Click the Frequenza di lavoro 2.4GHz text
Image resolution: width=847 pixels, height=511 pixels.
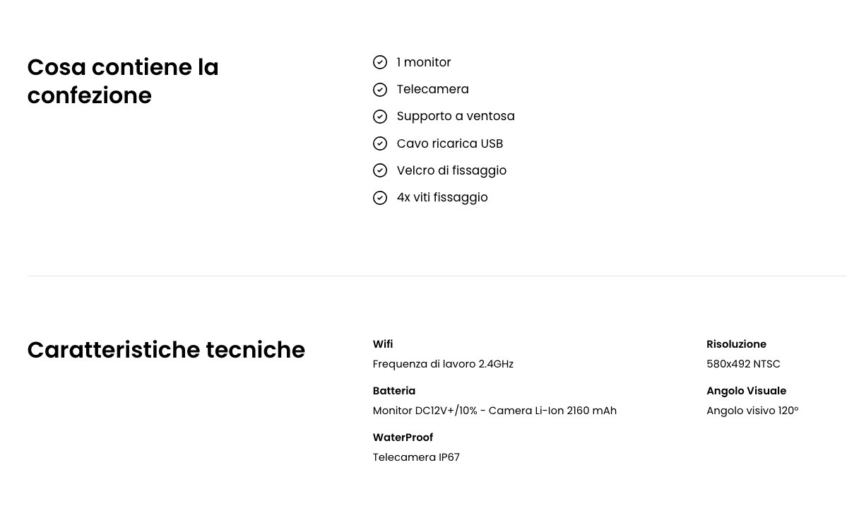coord(443,364)
